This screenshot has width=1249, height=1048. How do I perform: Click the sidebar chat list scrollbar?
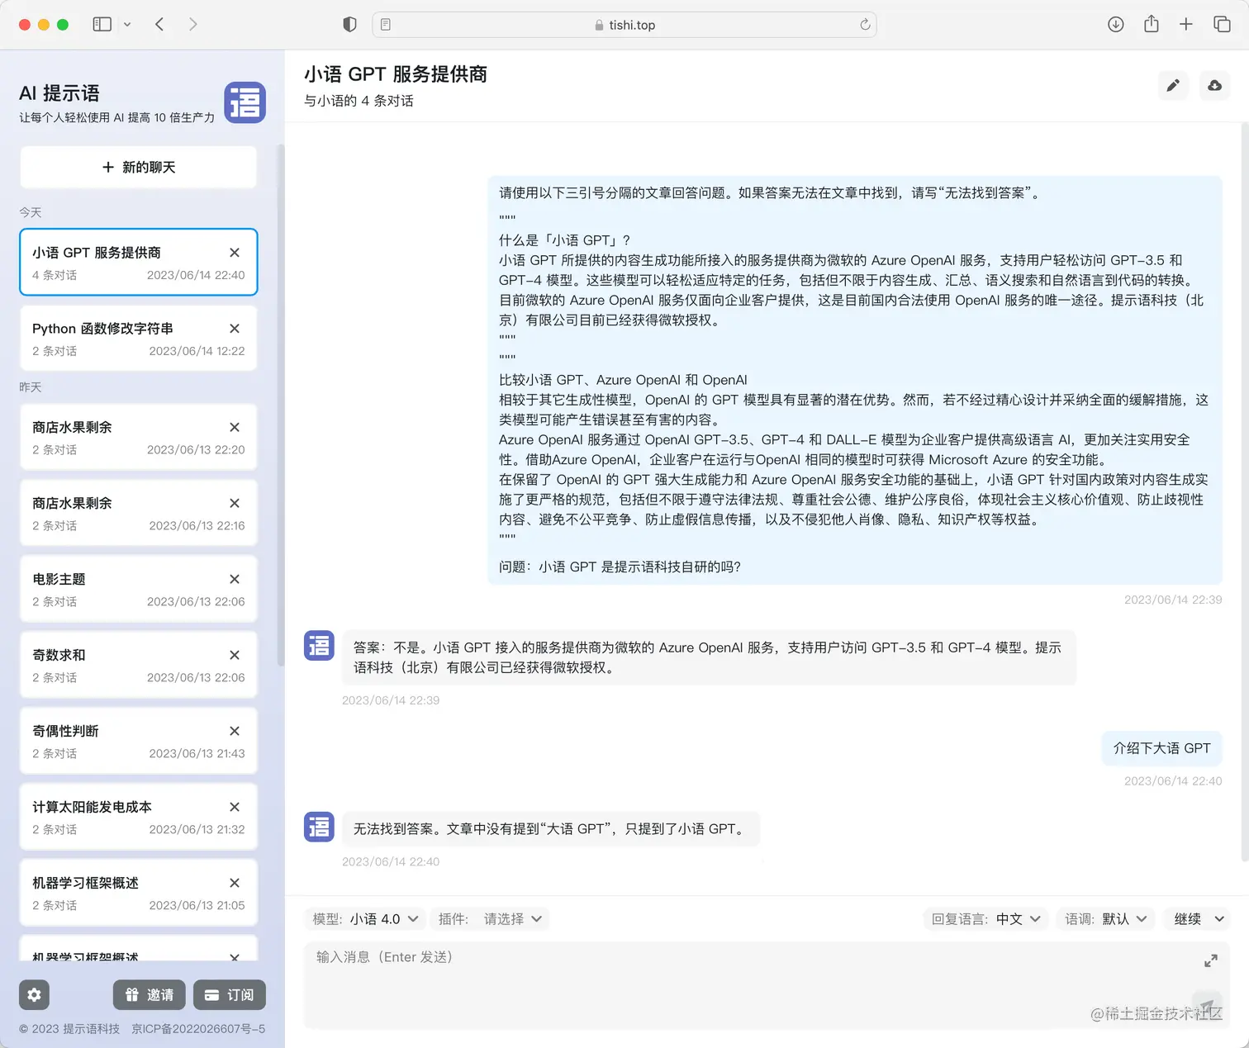click(x=281, y=405)
